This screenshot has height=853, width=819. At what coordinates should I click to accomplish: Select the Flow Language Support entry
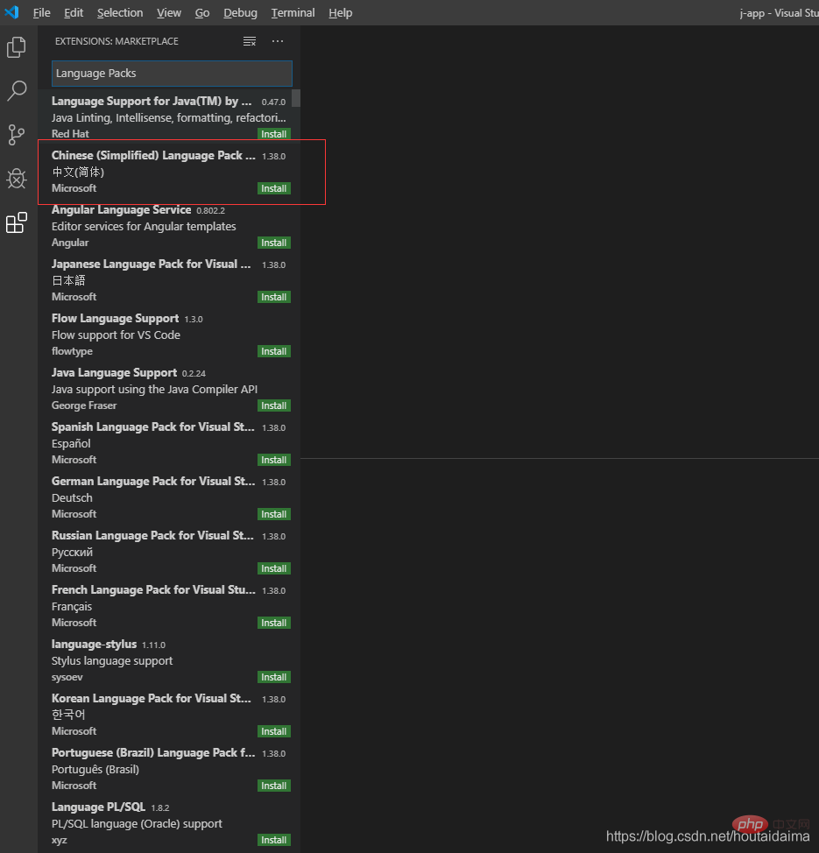[153, 334]
